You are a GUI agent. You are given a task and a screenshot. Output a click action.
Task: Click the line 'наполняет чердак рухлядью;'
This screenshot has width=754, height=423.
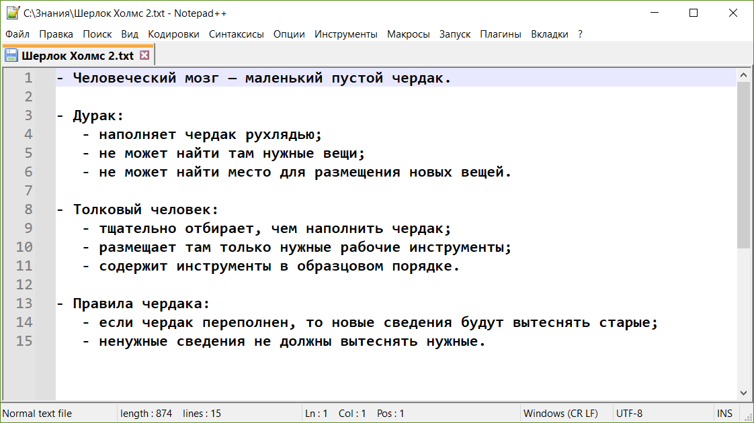click(210, 134)
